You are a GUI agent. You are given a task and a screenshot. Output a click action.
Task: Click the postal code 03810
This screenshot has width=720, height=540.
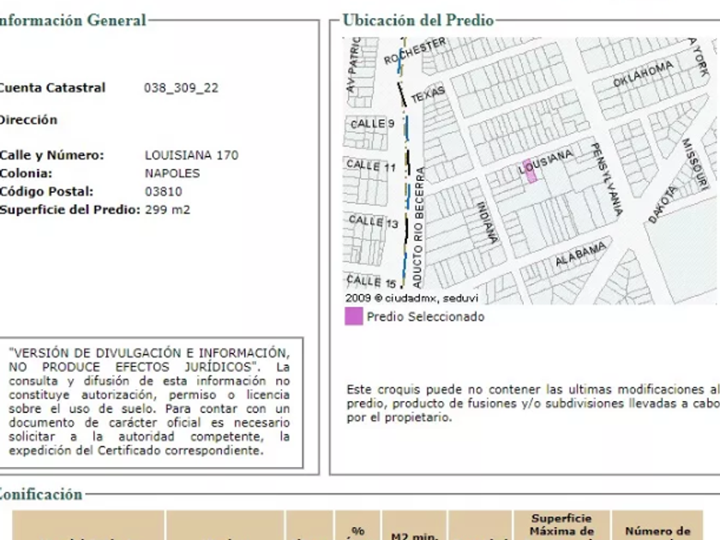pyautogui.click(x=164, y=191)
